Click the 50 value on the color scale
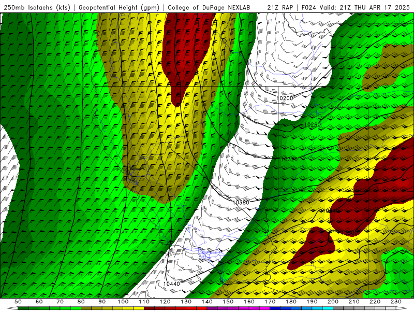The image size is (414, 311). click(x=18, y=302)
